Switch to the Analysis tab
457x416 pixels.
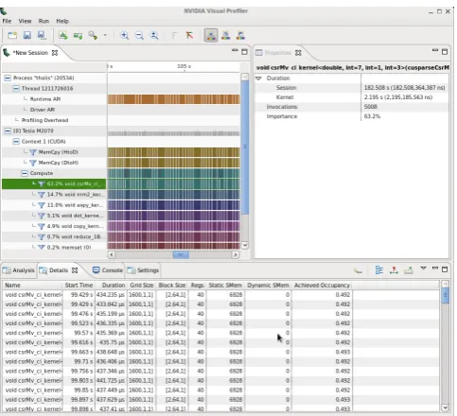19,270
